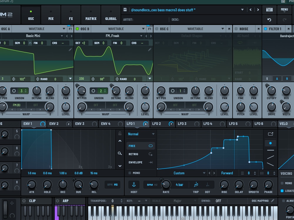
Task: Toggle LEGATO checkbox
Action: tap(282, 191)
